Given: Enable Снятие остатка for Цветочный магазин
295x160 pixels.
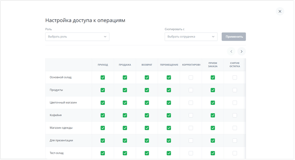Looking at the screenshot, I should [x=235, y=103].
